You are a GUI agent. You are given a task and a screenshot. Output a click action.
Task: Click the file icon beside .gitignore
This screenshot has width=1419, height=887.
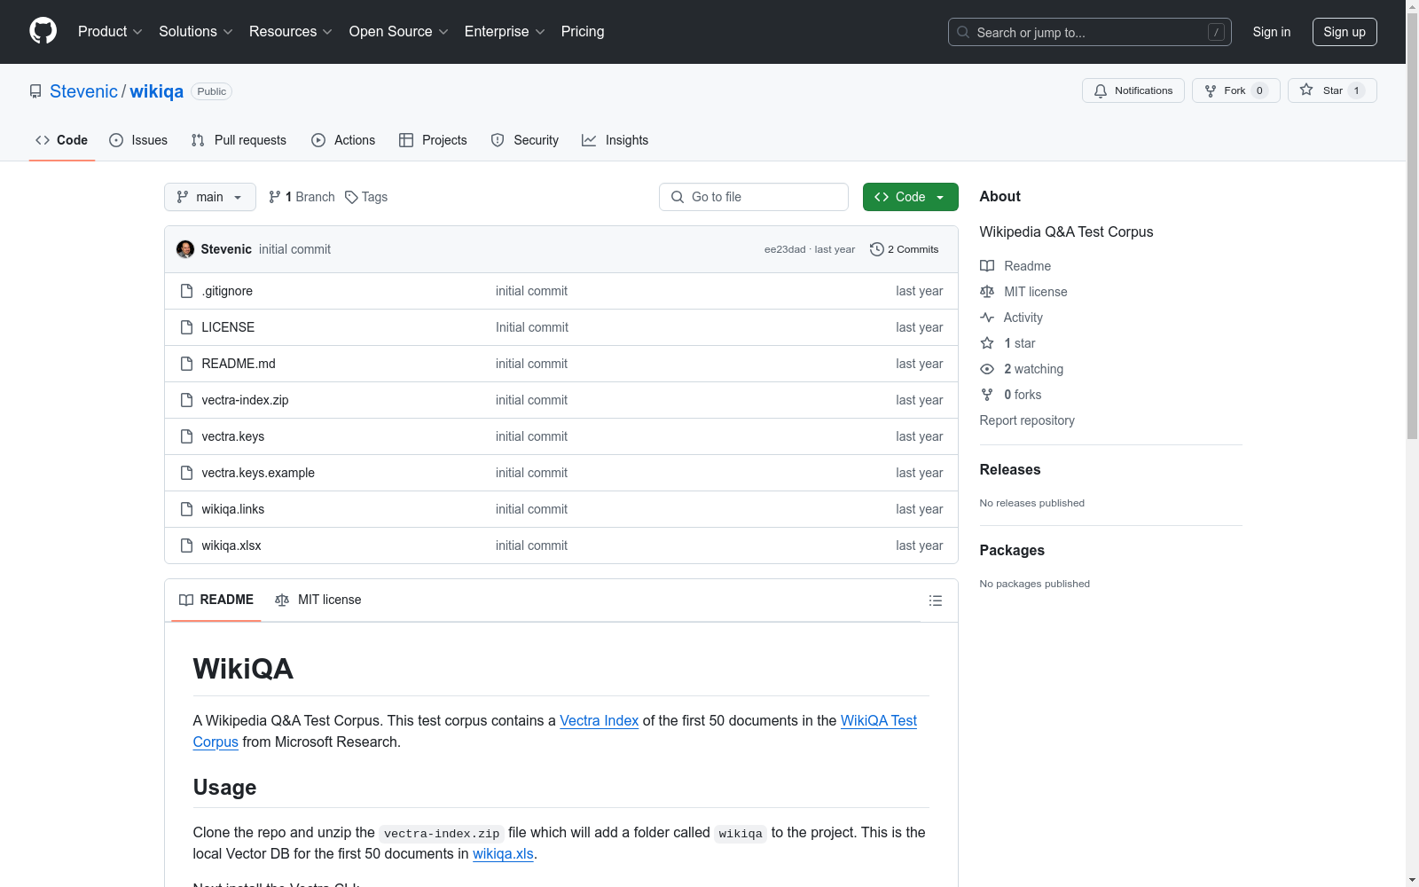tap(186, 291)
